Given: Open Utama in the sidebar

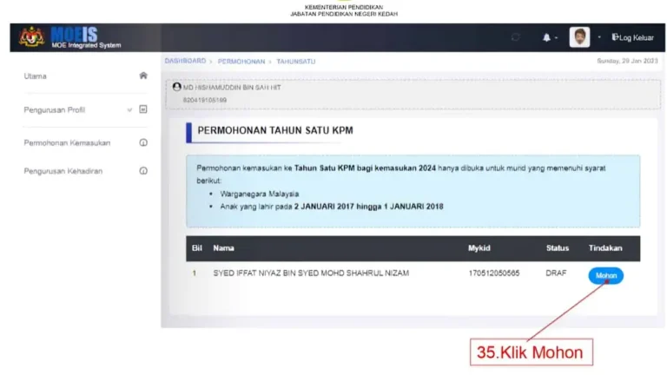Looking at the screenshot, I should (x=36, y=76).
